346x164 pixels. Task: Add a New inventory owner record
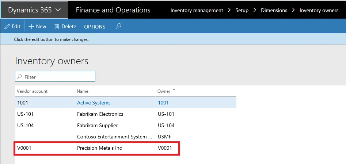click(x=38, y=27)
